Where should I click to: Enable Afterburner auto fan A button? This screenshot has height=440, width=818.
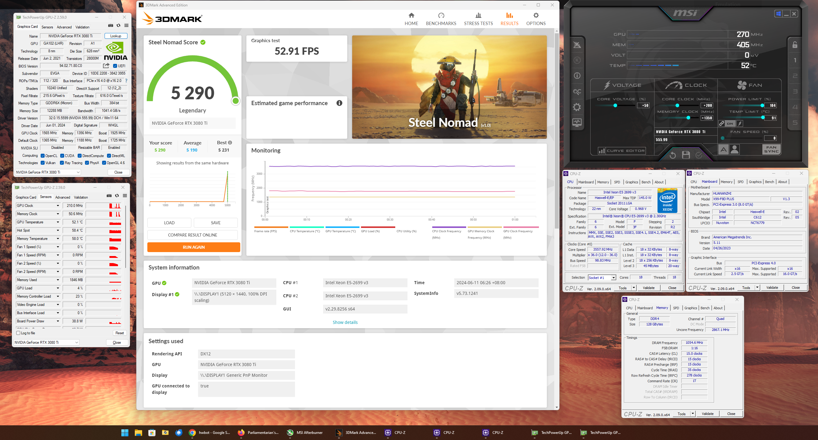click(723, 149)
